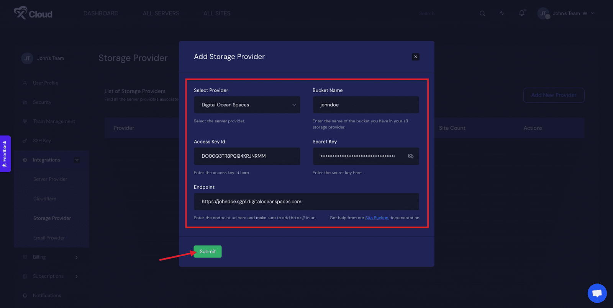Open the activity pulse icon in header
Screen dimensions: 613x308
coord(502,13)
